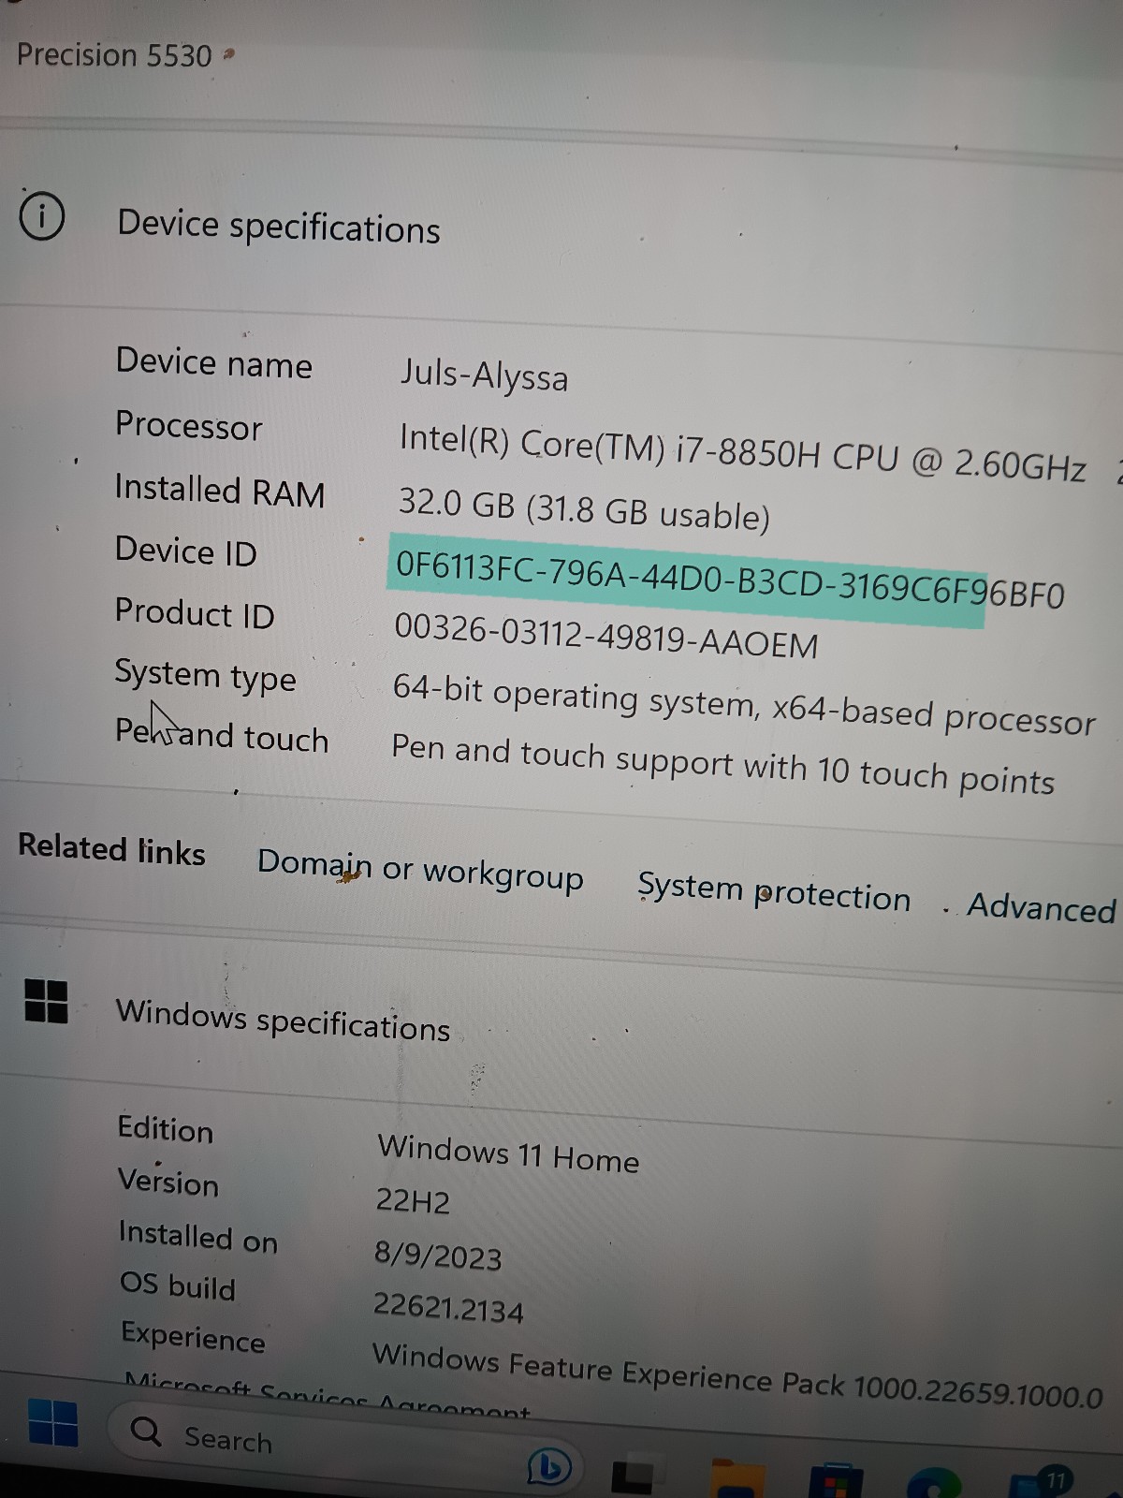Click the Bing chat icon in search box
This screenshot has width=1123, height=1498.
coord(549,1467)
